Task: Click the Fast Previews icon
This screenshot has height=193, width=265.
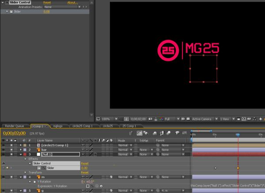Action: [x=243, y=119]
